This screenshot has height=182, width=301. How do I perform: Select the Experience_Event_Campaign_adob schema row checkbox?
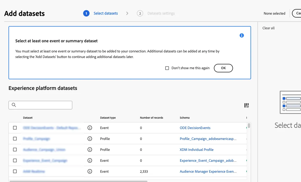pyautogui.click(x=15, y=160)
